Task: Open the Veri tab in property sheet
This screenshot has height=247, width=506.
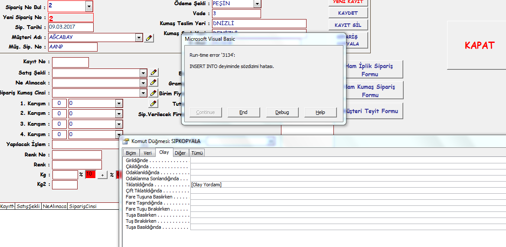Action: click(x=148, y=153)
